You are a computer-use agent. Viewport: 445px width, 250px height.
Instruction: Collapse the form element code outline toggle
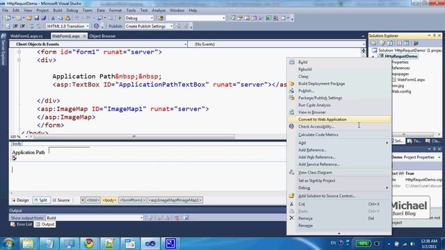[x=19, y=52]
